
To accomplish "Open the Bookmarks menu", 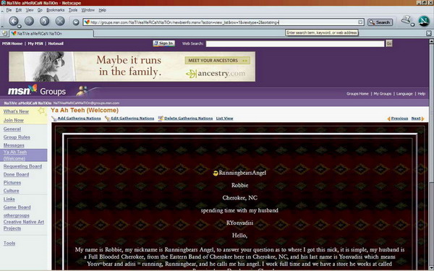I will pyautogui.click(x=56, y=10).
